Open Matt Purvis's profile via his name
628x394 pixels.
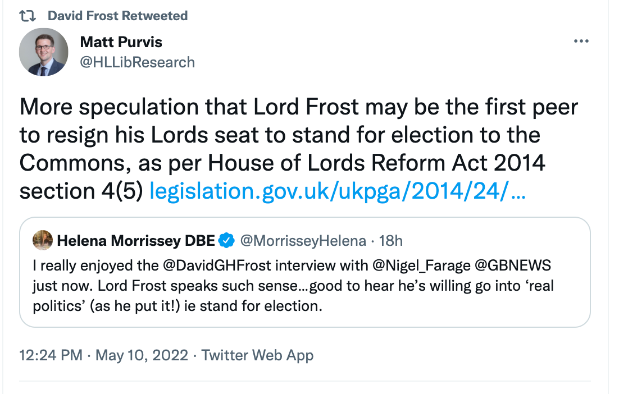121,42
